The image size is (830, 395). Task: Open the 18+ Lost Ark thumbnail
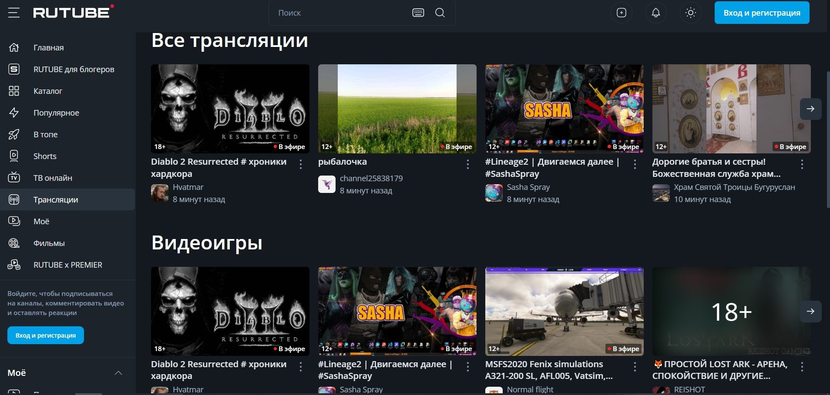click(x=732, y=311)
